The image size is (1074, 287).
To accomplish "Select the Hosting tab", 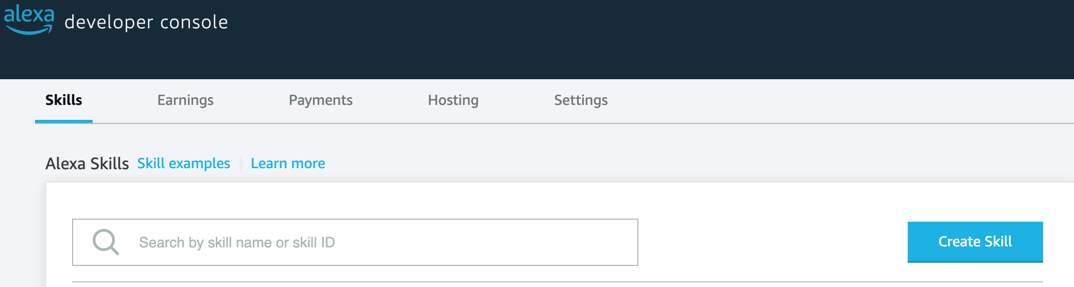I will 453,100.
